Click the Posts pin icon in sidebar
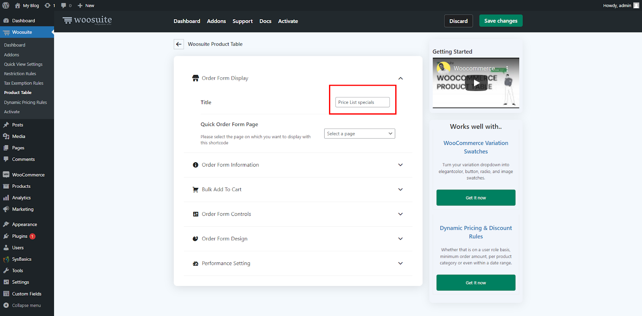This screenshot has width=642, height=316. pos(6,125)
